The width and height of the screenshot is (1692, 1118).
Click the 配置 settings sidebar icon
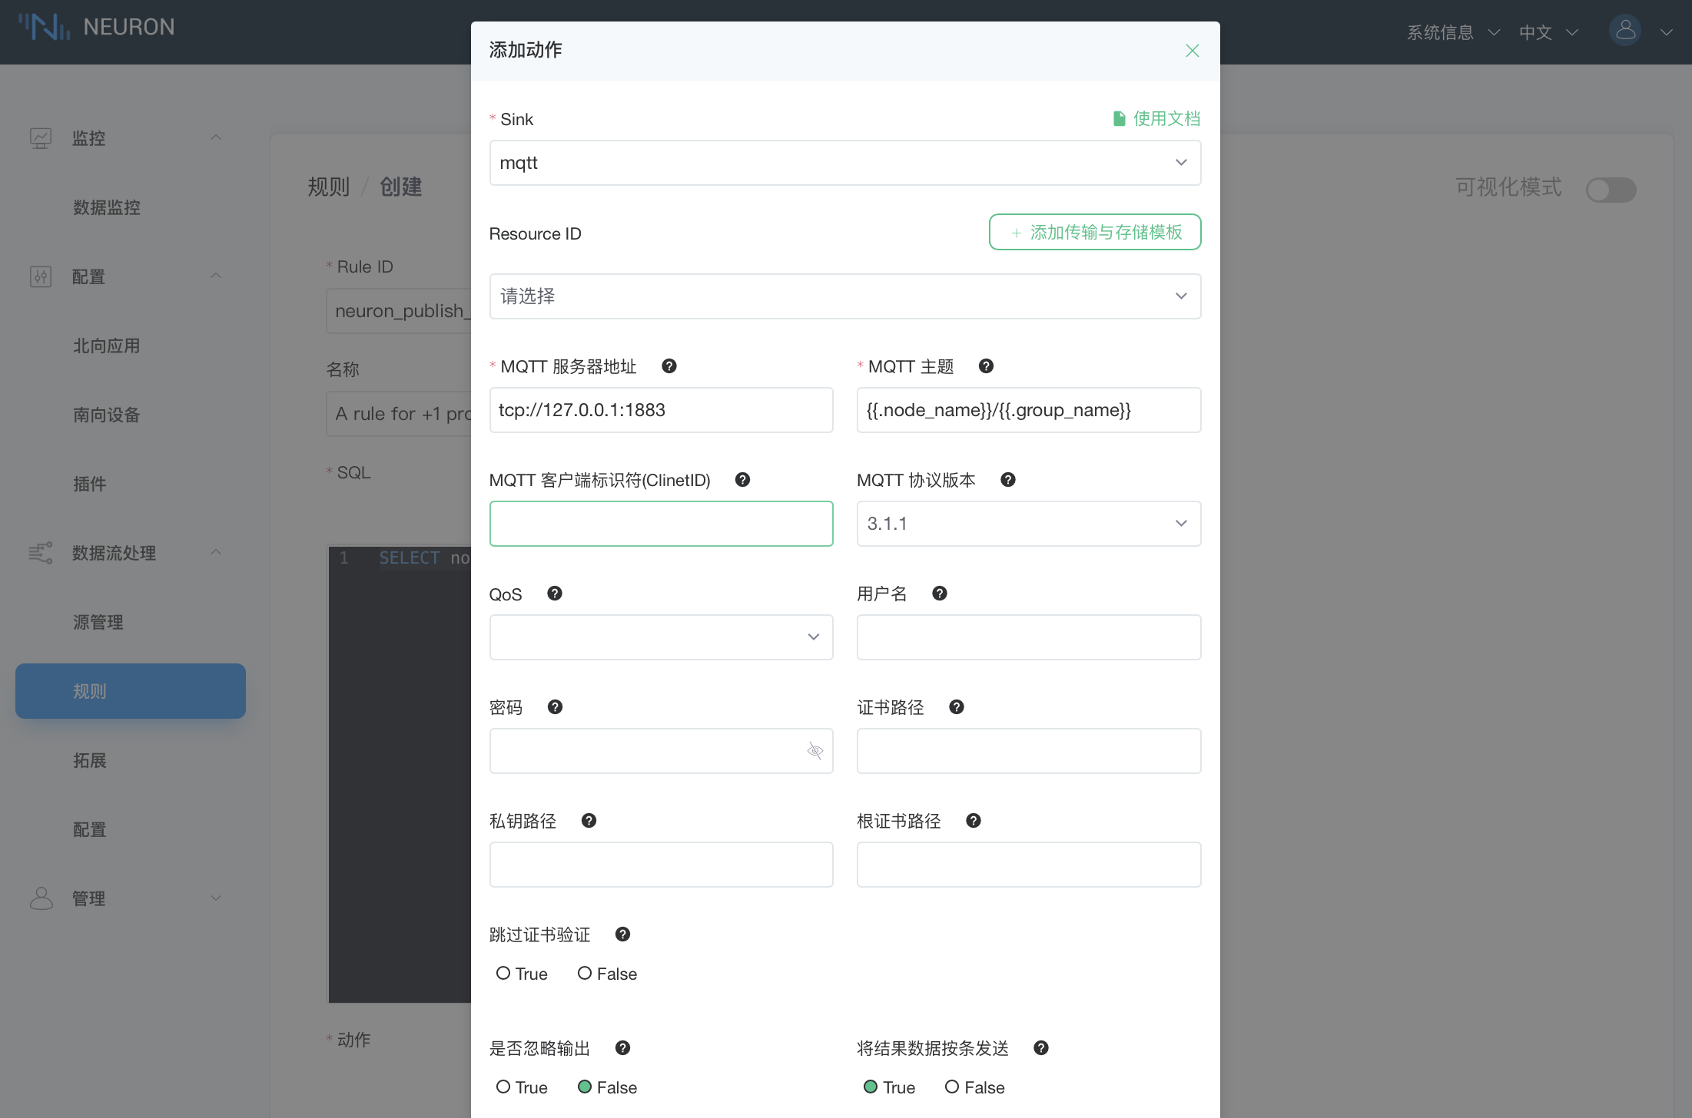41,276
